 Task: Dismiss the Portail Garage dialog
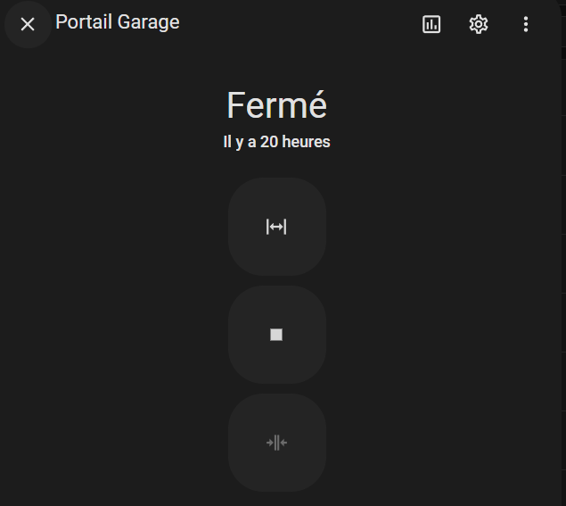click(28, 24)
